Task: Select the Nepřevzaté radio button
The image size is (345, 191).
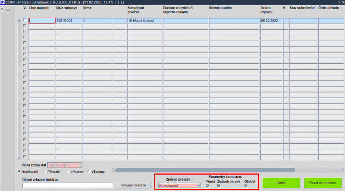Action: pyautogui.click(x=19, y=172)
